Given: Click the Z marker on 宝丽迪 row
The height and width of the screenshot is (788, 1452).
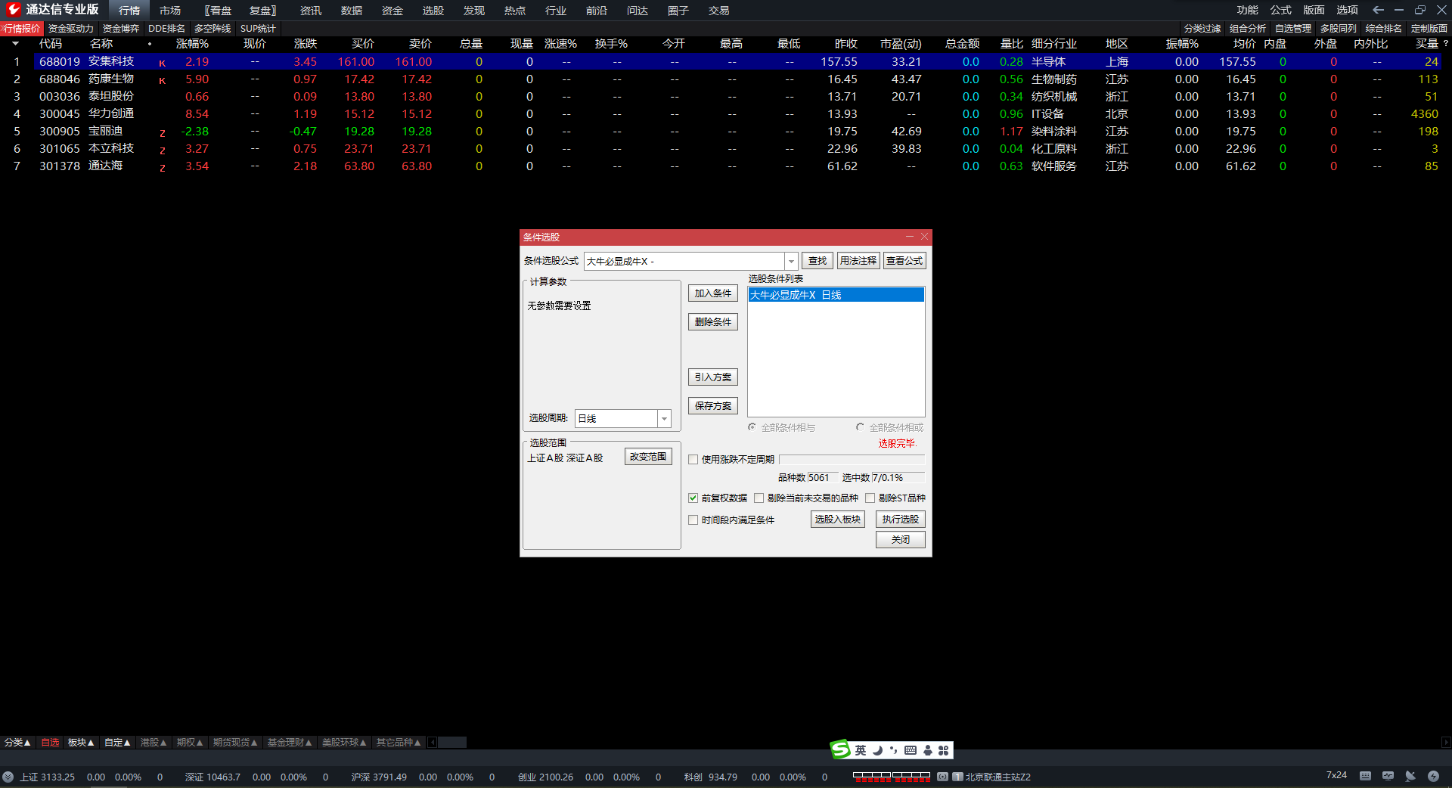Looking at the screenshot, I should pyautogui.click(x=162, y=132).
